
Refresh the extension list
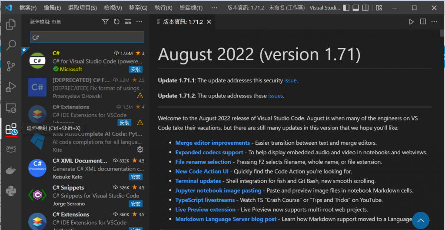pyautogui.click(x=116, y=22)
